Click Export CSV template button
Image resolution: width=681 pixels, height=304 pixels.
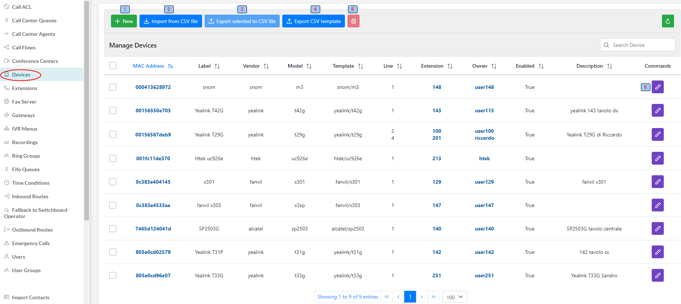[313, 21]
